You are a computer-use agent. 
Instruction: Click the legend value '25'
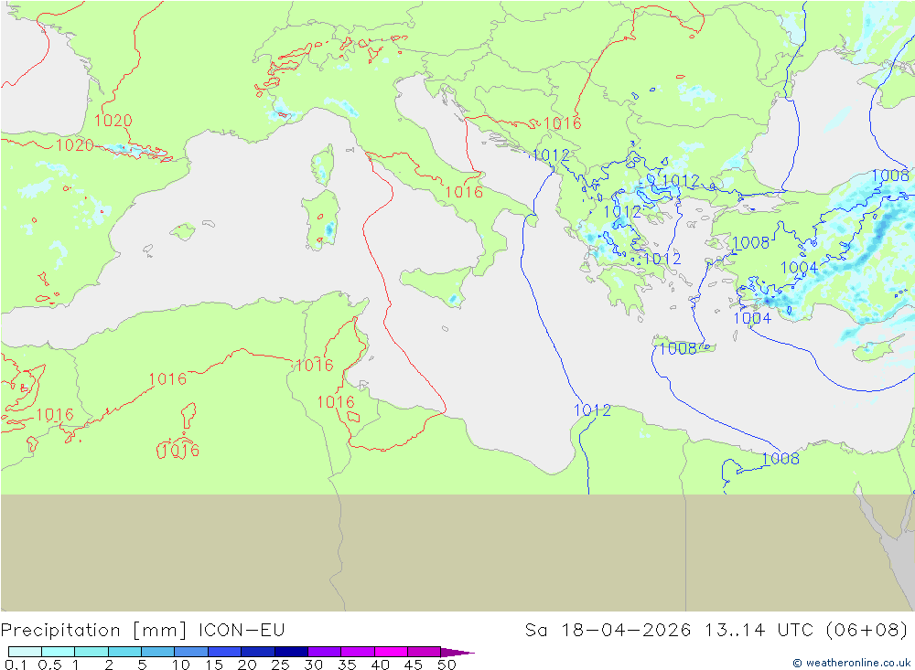coord(281,665)
